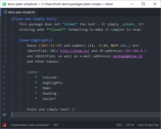The image size is (161, 129).
Task: Click the date 2017-12-24 in line 6
Action: 51,46
